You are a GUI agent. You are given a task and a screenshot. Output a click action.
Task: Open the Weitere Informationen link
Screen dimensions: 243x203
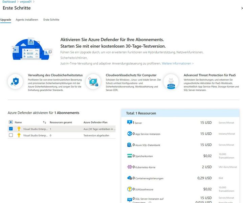click(x=178, y=63)
